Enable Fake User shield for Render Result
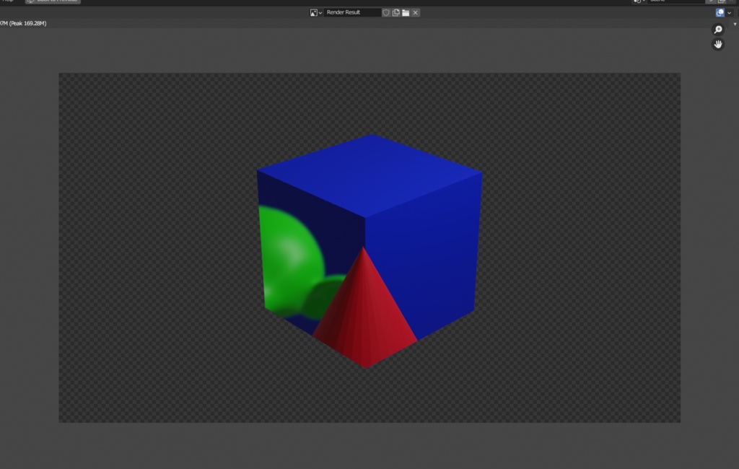 coord(388,12)
